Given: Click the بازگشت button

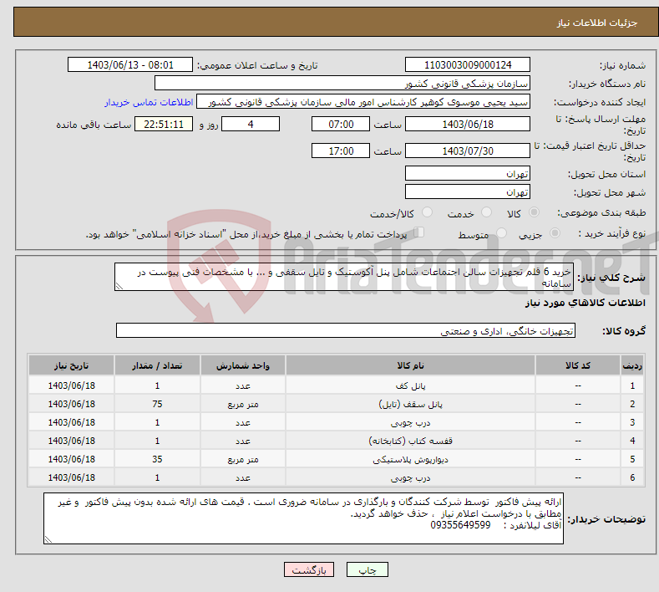Looking at the screenshot, I should (309, 569).
